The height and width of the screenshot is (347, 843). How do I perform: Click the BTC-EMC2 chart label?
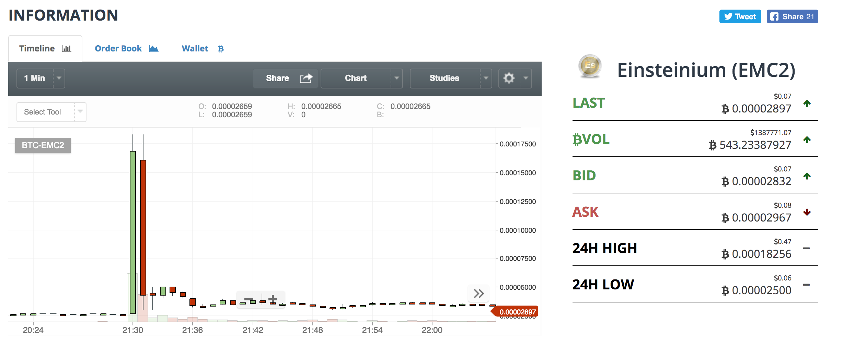click(43, 145)
